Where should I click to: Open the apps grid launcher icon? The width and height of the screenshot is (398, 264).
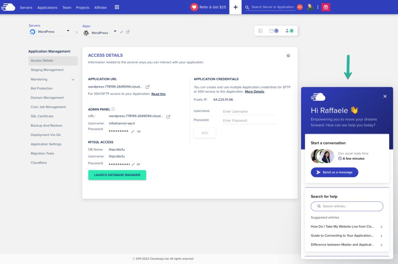coord(117,7)
